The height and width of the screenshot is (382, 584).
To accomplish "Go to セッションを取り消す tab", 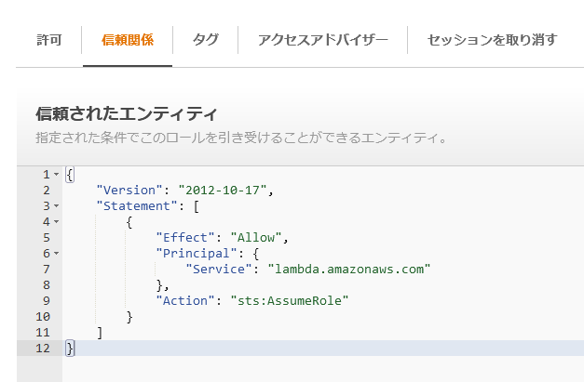I will tap(492, 40).
